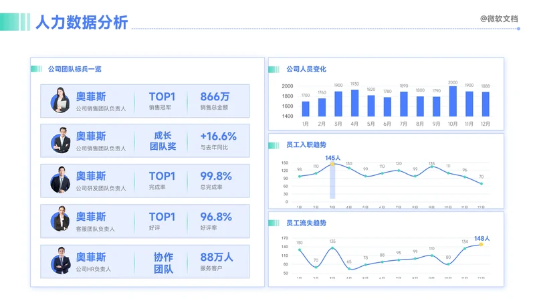This screenshot has height=301, width=535.
Task: Click avatar in the 成长团队奖 row
Action: [61, 141]
